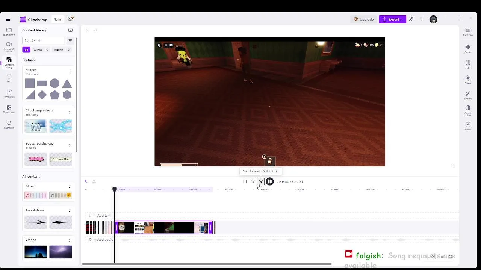Open the Audio filter dropdown
This screenshot has width=481, height=270.
41,50
